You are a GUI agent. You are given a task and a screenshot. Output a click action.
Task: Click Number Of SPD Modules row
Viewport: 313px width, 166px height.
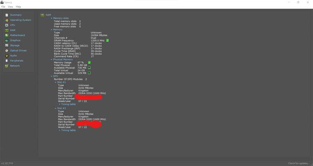tap(70, 79)
